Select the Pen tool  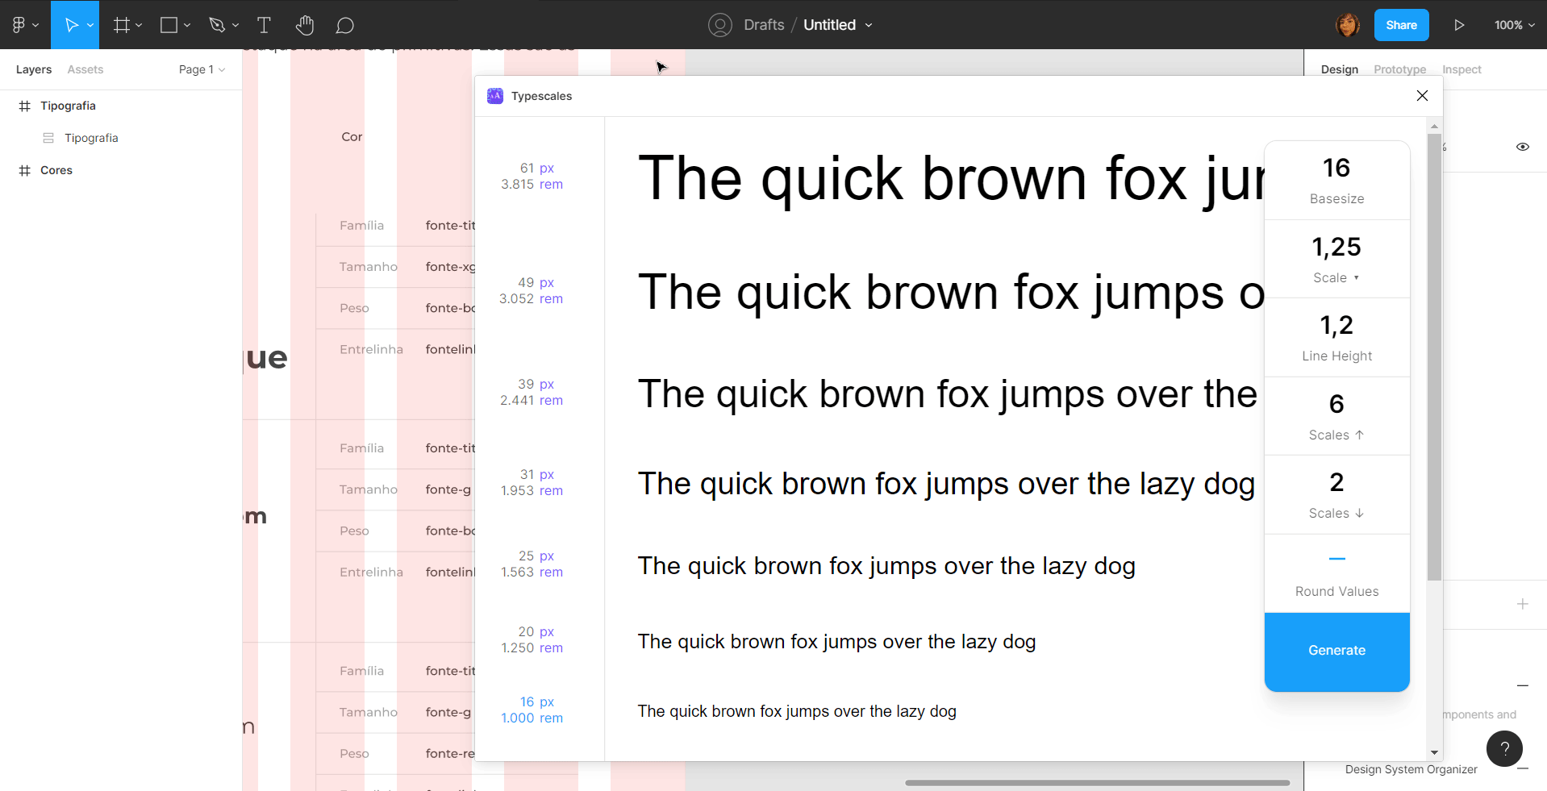216,25
